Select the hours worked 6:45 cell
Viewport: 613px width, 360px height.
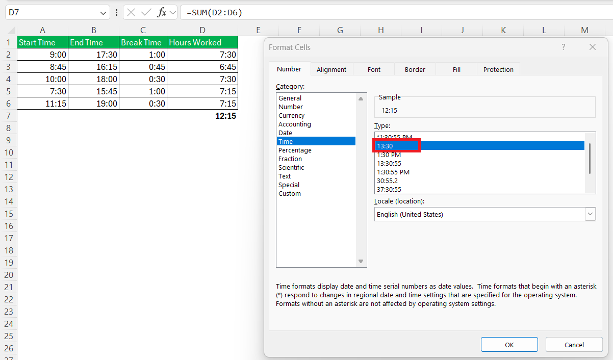coord(202,67)
